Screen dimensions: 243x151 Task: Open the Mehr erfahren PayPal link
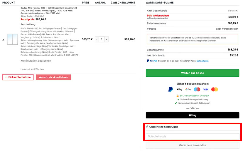[203, 61]
